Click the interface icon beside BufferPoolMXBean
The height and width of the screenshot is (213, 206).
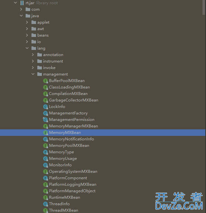[x=45, y=81]
